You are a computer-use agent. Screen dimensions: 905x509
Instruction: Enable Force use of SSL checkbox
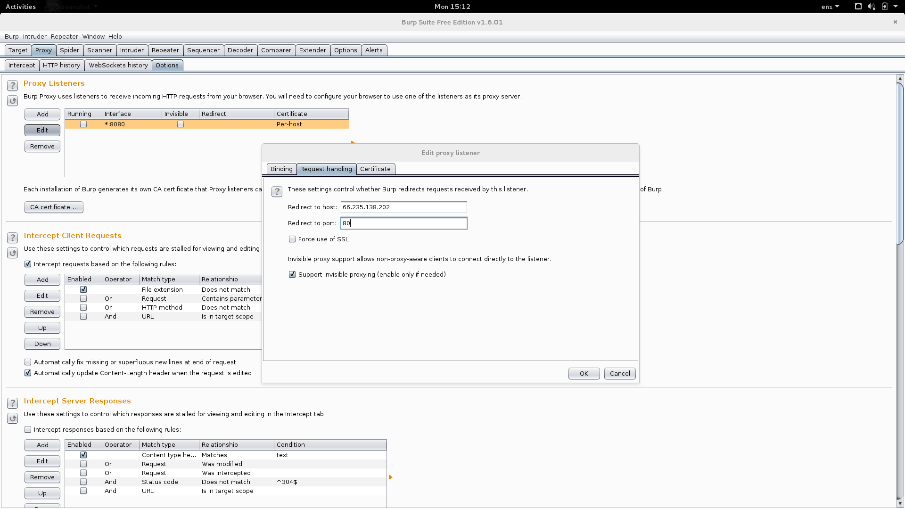(292, 239)
